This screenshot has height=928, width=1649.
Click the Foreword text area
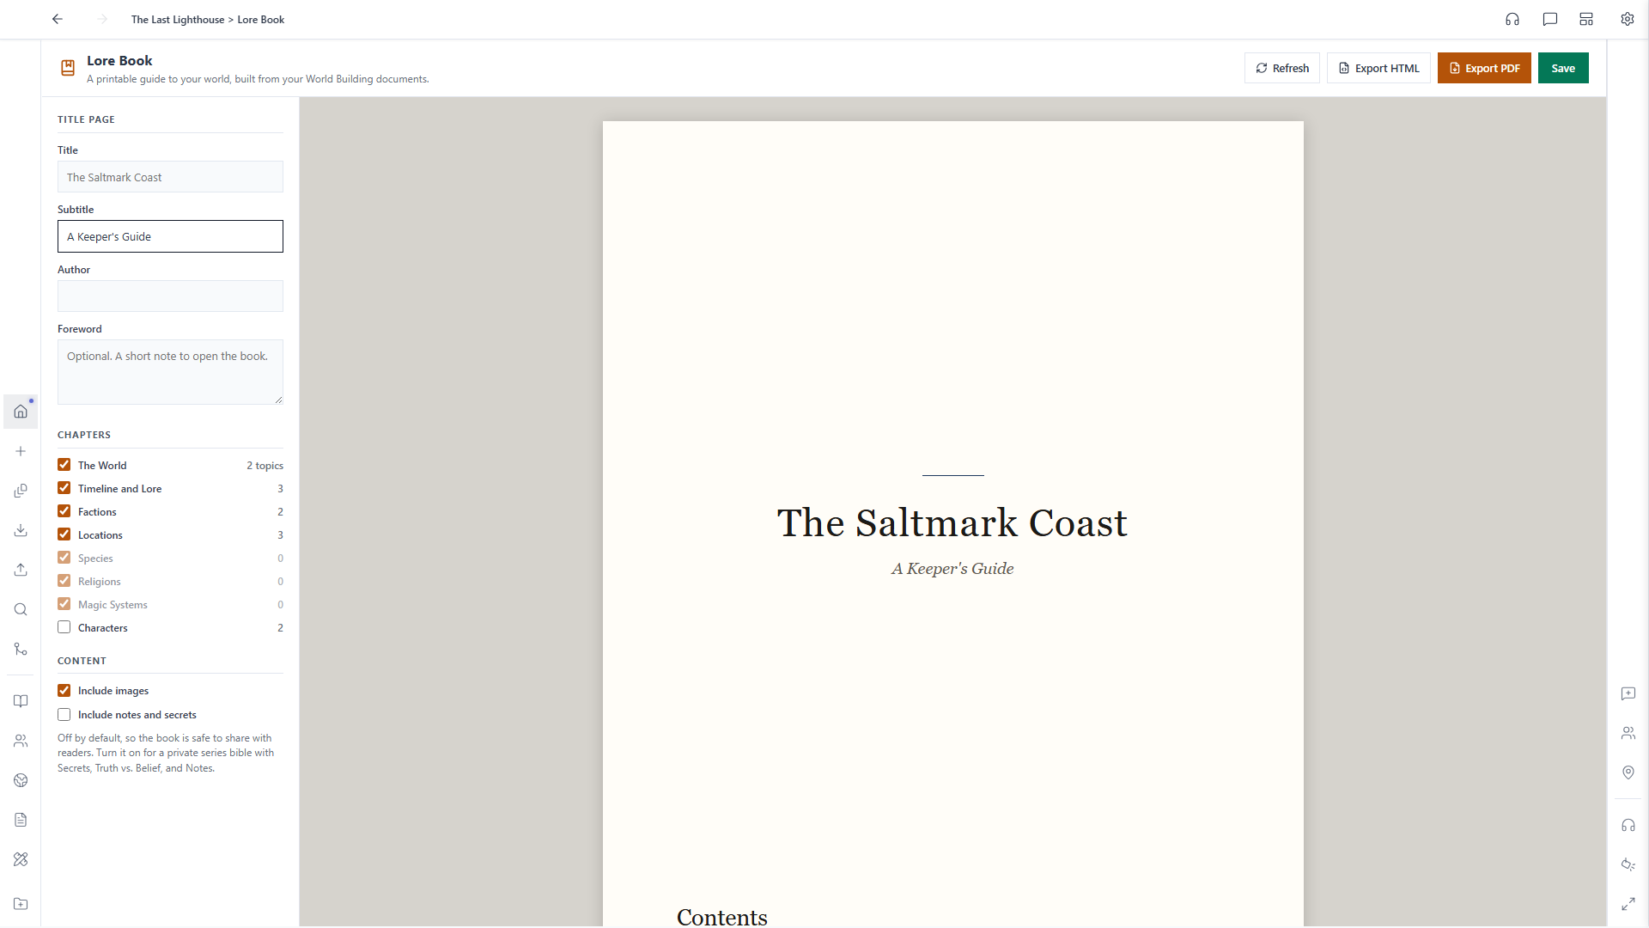pyautogui.click(x=170, y=372)
